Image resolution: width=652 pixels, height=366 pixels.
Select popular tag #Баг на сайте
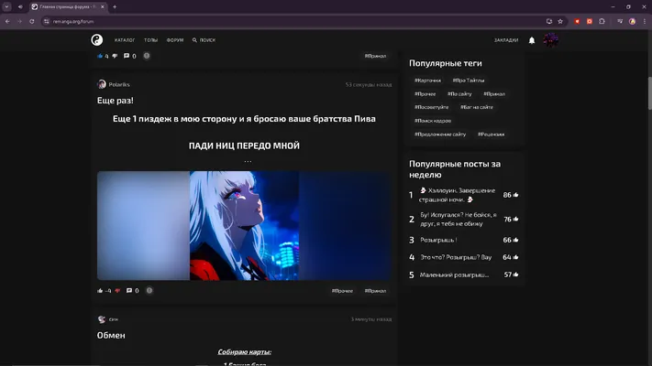point(477,107)
